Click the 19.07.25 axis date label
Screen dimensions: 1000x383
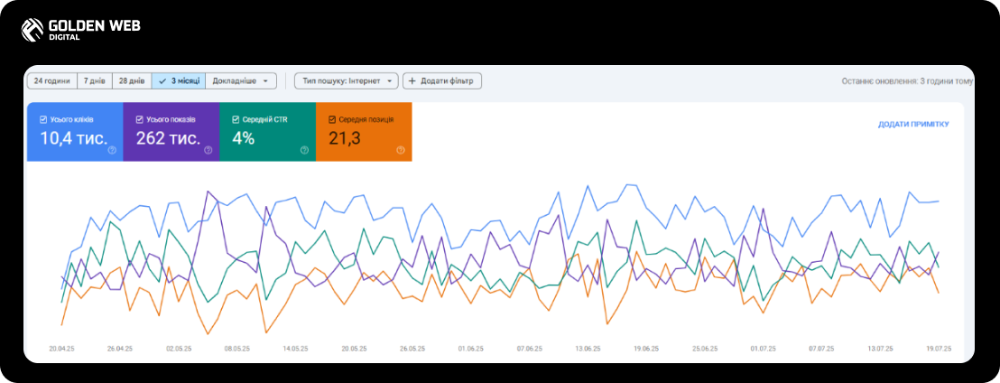pos(939,349)
